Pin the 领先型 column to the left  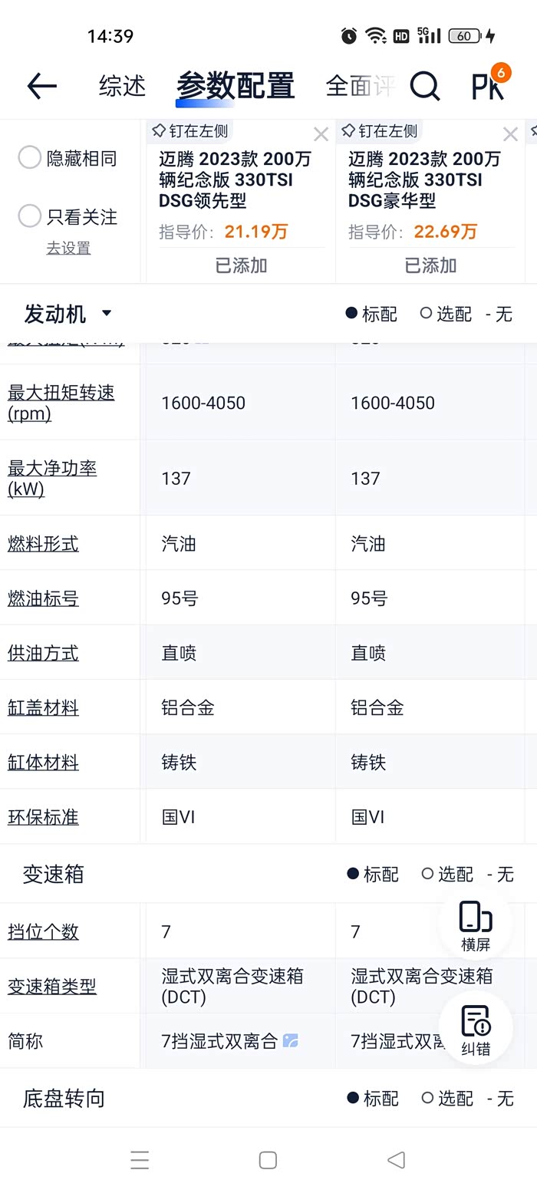(x=190, y=130)
